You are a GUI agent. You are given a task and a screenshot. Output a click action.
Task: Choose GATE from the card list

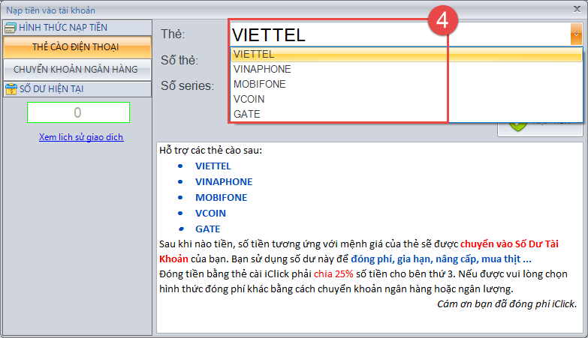(x=406, y=114)
